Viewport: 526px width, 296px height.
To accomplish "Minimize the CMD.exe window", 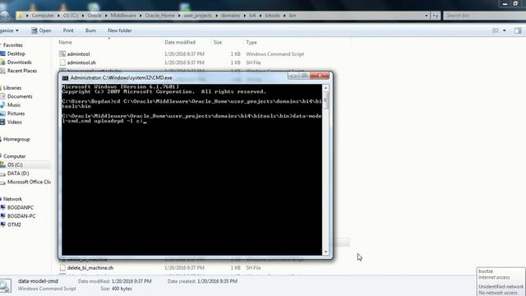I will (x=293, y=76).
